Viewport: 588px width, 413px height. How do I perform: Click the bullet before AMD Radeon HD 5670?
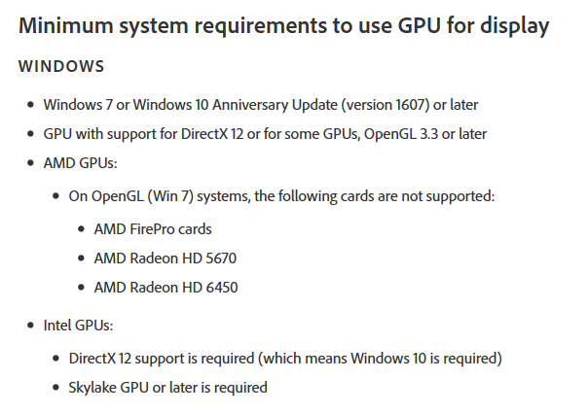(83, 258)
